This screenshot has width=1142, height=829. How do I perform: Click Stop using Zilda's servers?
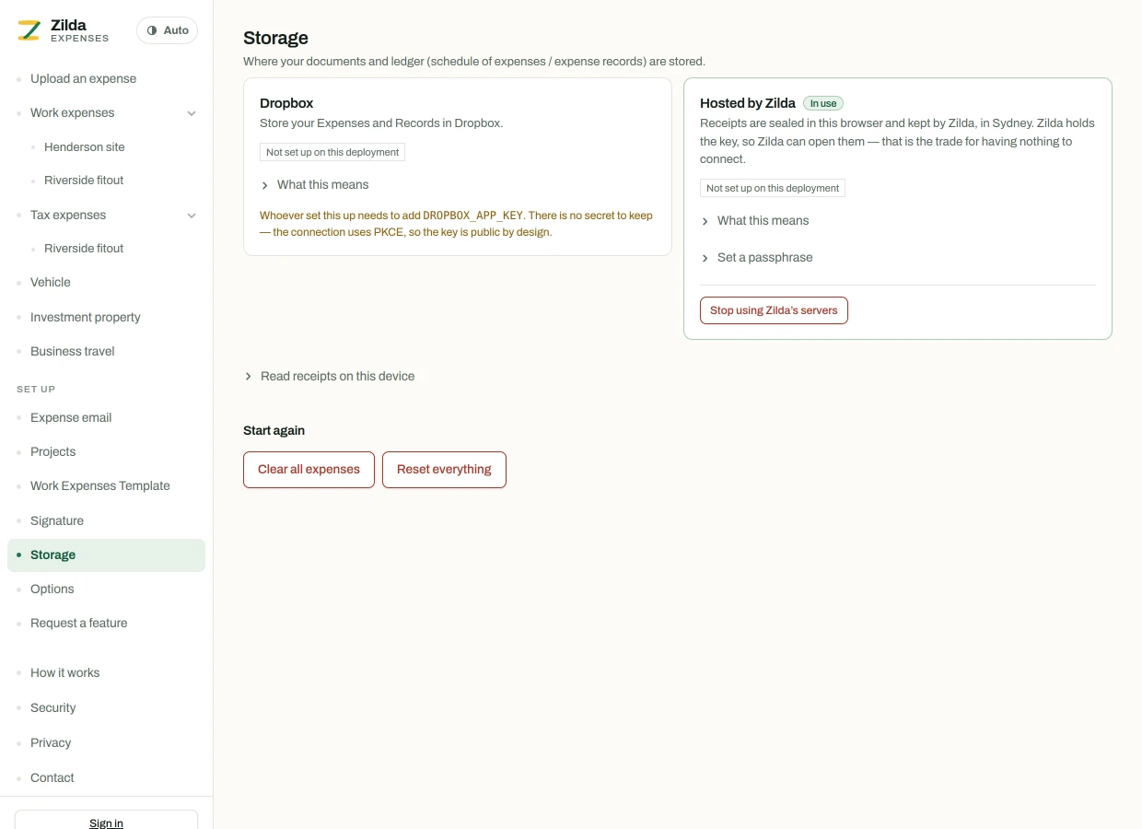774,310
